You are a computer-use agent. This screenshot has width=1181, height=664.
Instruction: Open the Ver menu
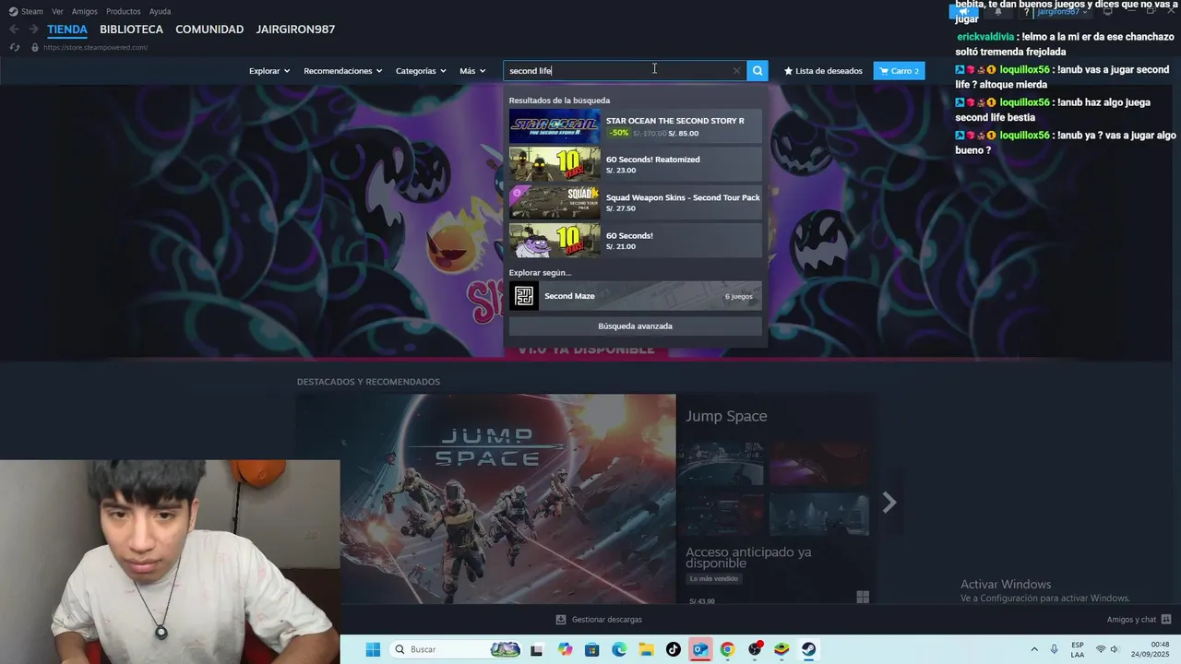pos(57,11)
